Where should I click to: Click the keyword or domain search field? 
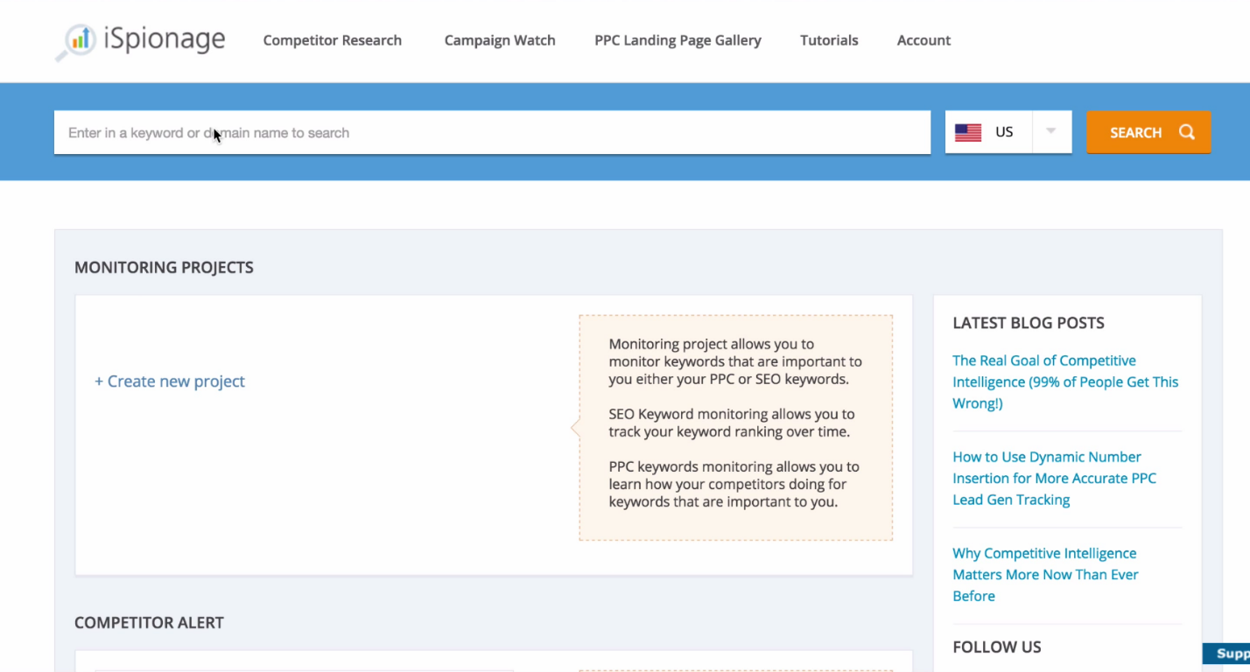tap(492, 132)
